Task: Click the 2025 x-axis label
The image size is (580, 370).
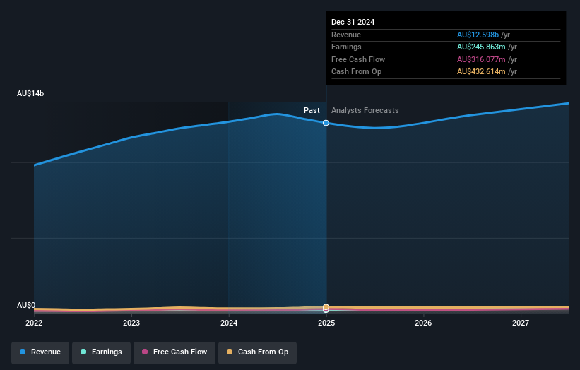Action: [326, 323]
